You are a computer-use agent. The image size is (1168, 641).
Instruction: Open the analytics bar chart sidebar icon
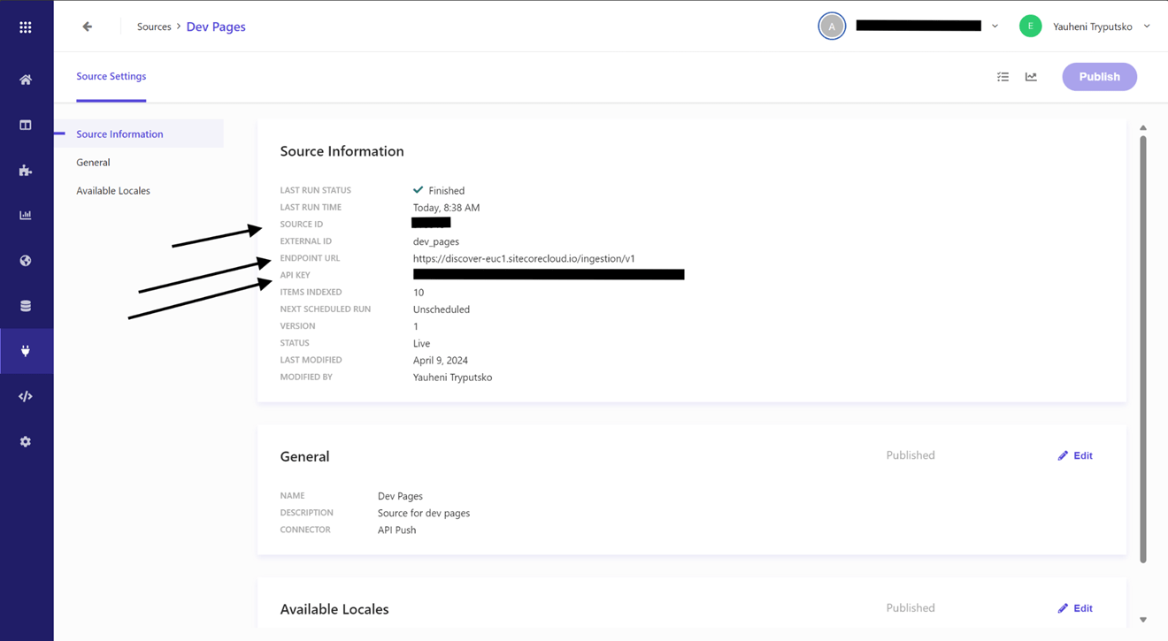26,216
